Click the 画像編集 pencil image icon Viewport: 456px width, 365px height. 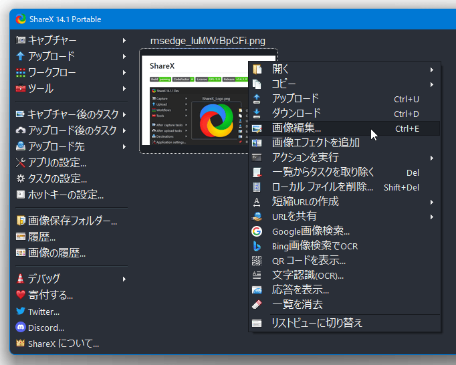257,128
